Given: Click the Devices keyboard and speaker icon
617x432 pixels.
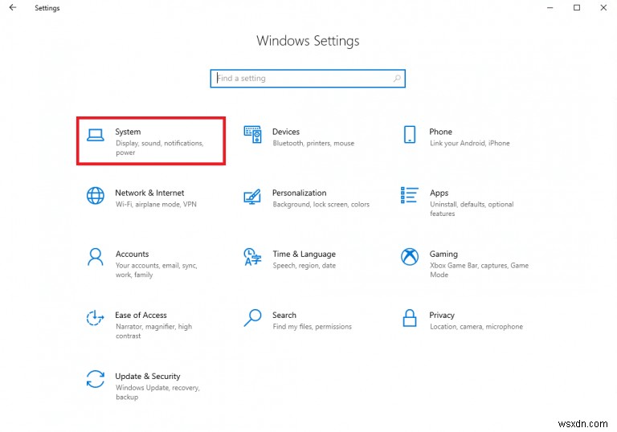Looking at the screenshot, I should coord(252,135).
